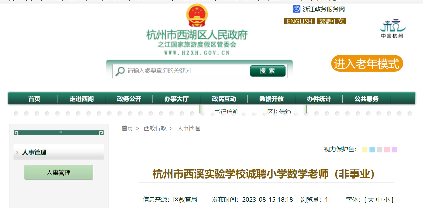Open 人事管理 breadcrumb link
This screenshot has height=208, width=423.
tap(188, 128)
